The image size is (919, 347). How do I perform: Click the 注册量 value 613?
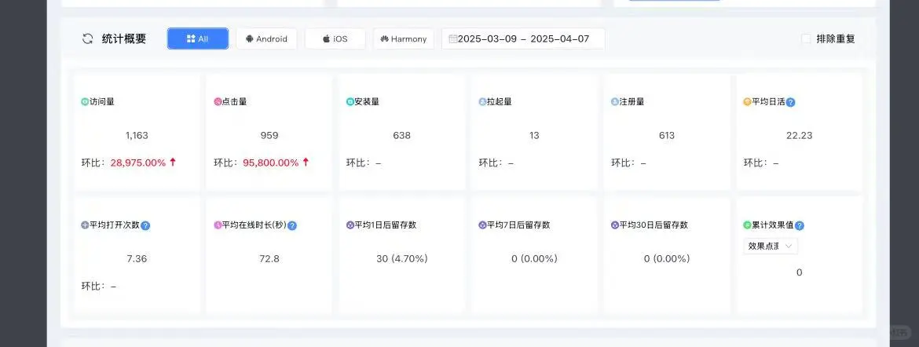click(x=667, y=135)
